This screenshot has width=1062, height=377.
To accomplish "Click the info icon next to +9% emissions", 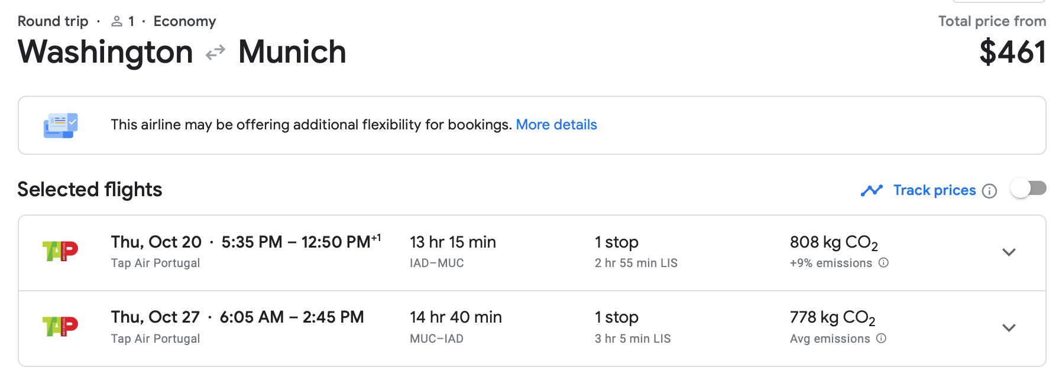I will 883,263.
